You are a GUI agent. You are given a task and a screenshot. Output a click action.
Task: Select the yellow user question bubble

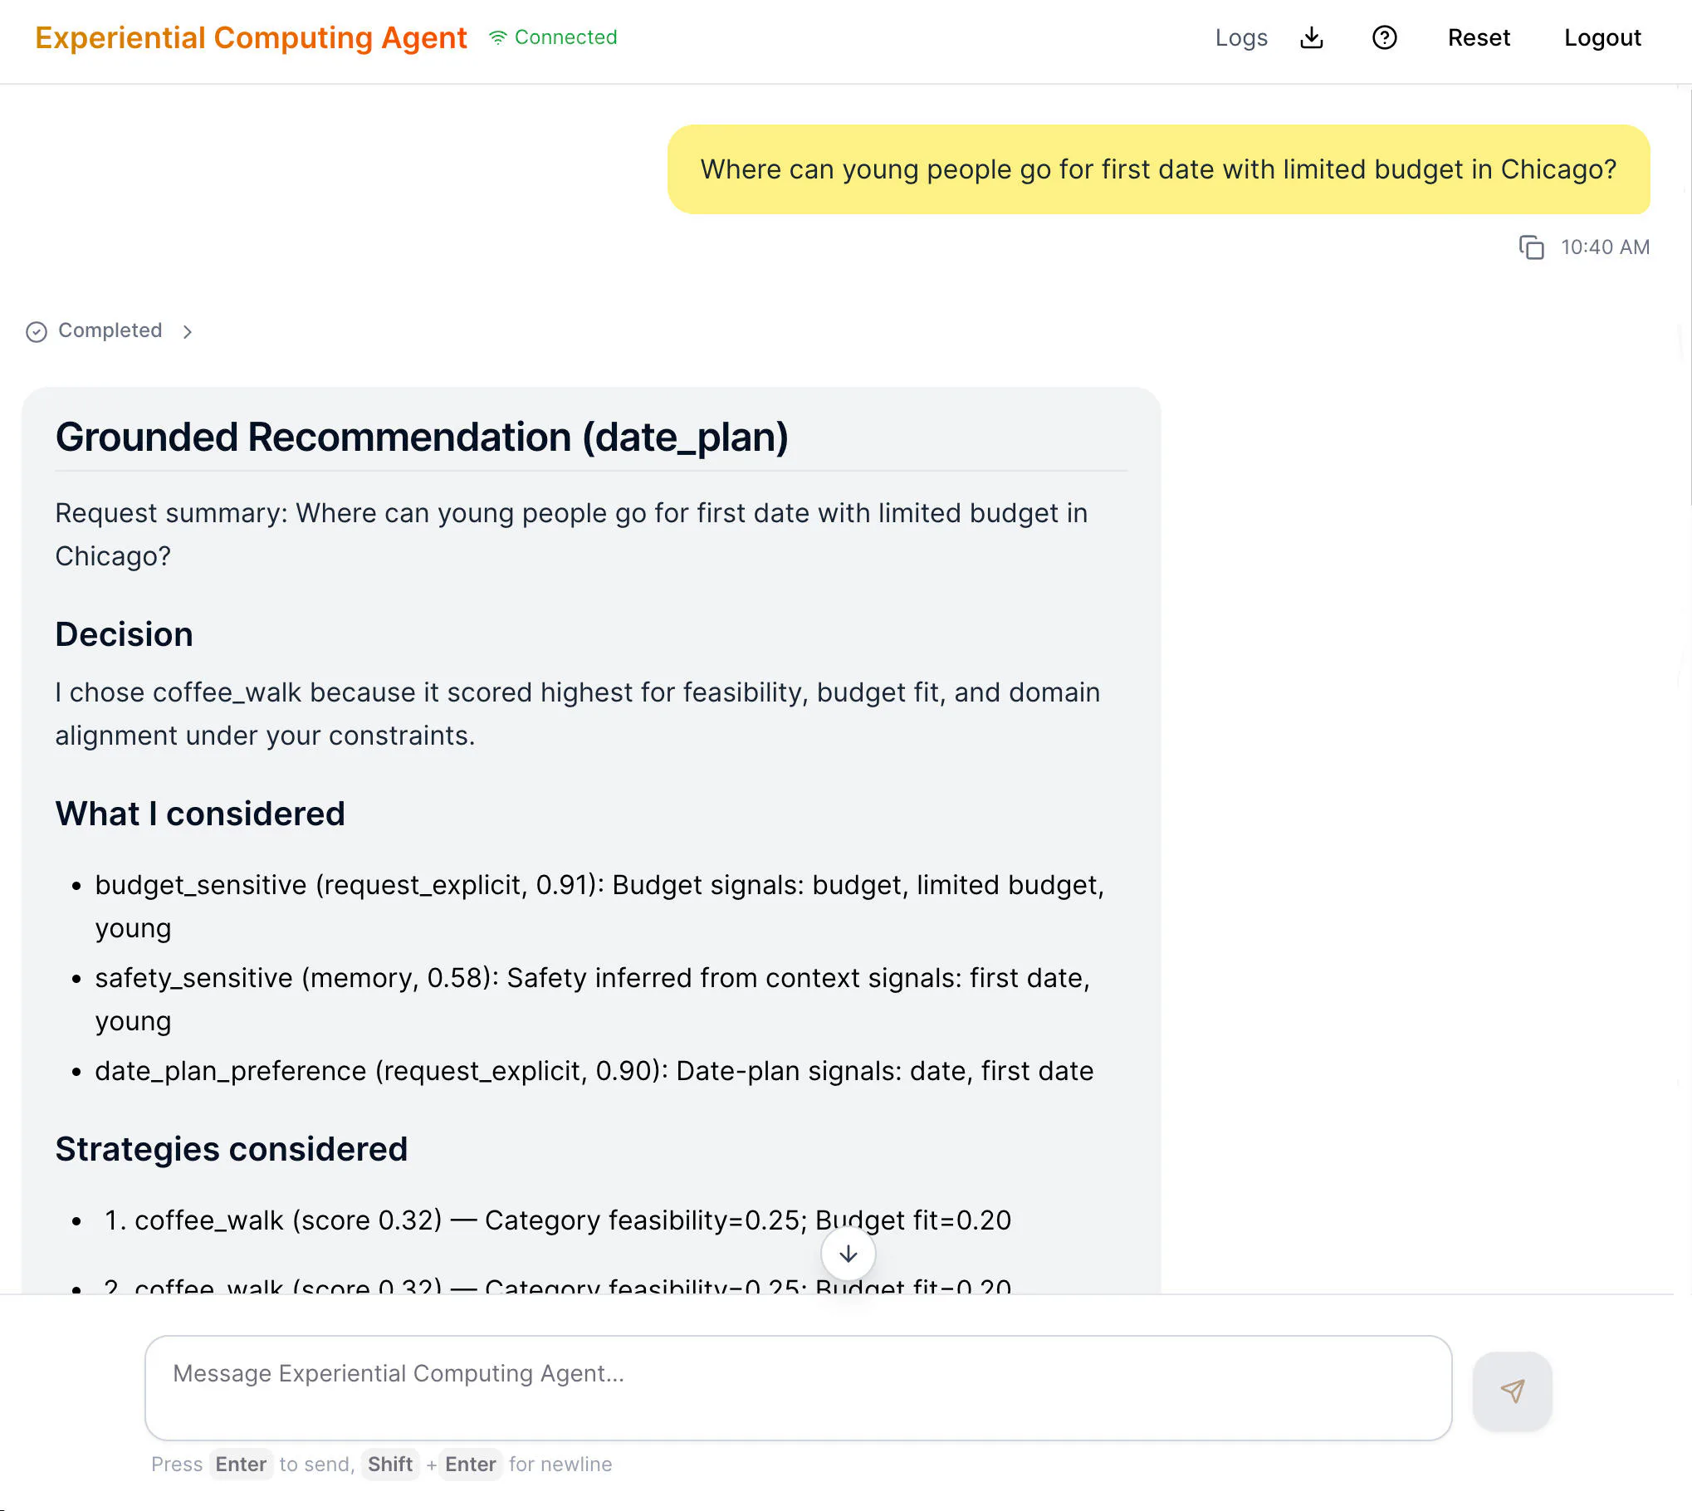tap(1157, 169)
